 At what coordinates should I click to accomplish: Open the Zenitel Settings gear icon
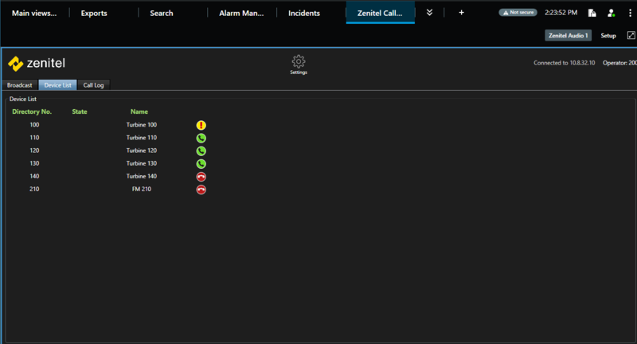pos(299,62)
